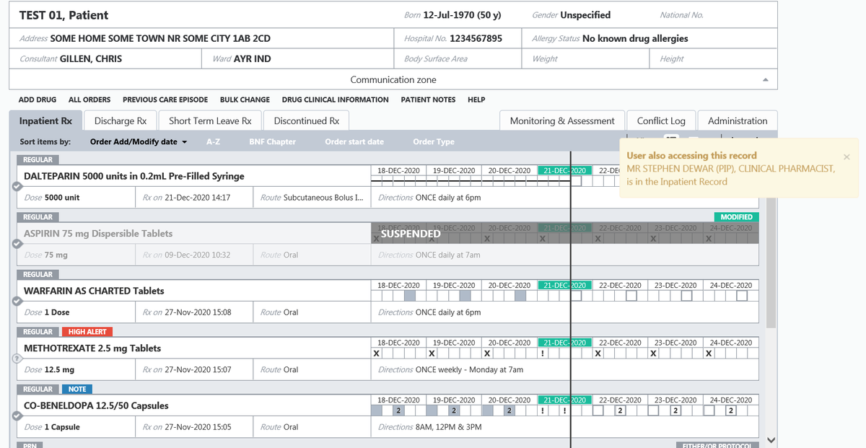Click Methotrexate dose '12.5 mg'
This screenshot has width=866, height=448.
59,370
